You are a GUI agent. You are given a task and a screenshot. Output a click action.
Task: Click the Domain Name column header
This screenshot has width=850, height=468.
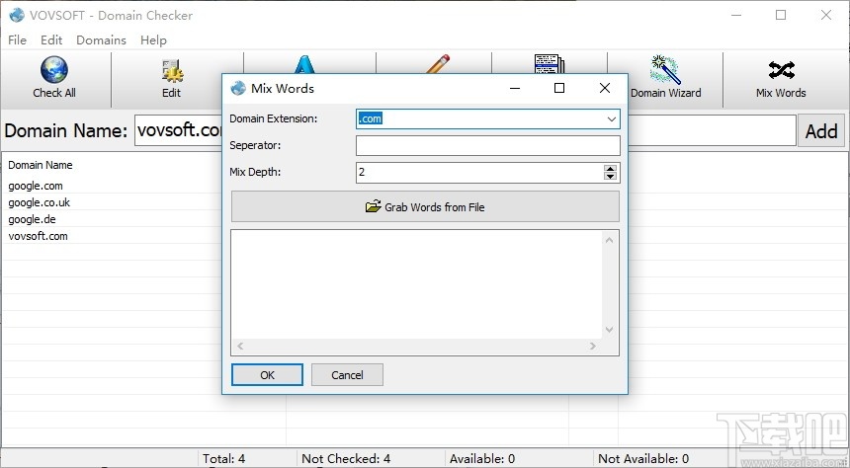[x=41, y=165]
